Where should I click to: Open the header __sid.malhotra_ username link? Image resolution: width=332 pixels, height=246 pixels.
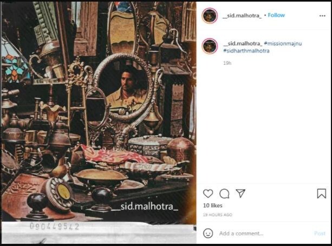point(242,16)
